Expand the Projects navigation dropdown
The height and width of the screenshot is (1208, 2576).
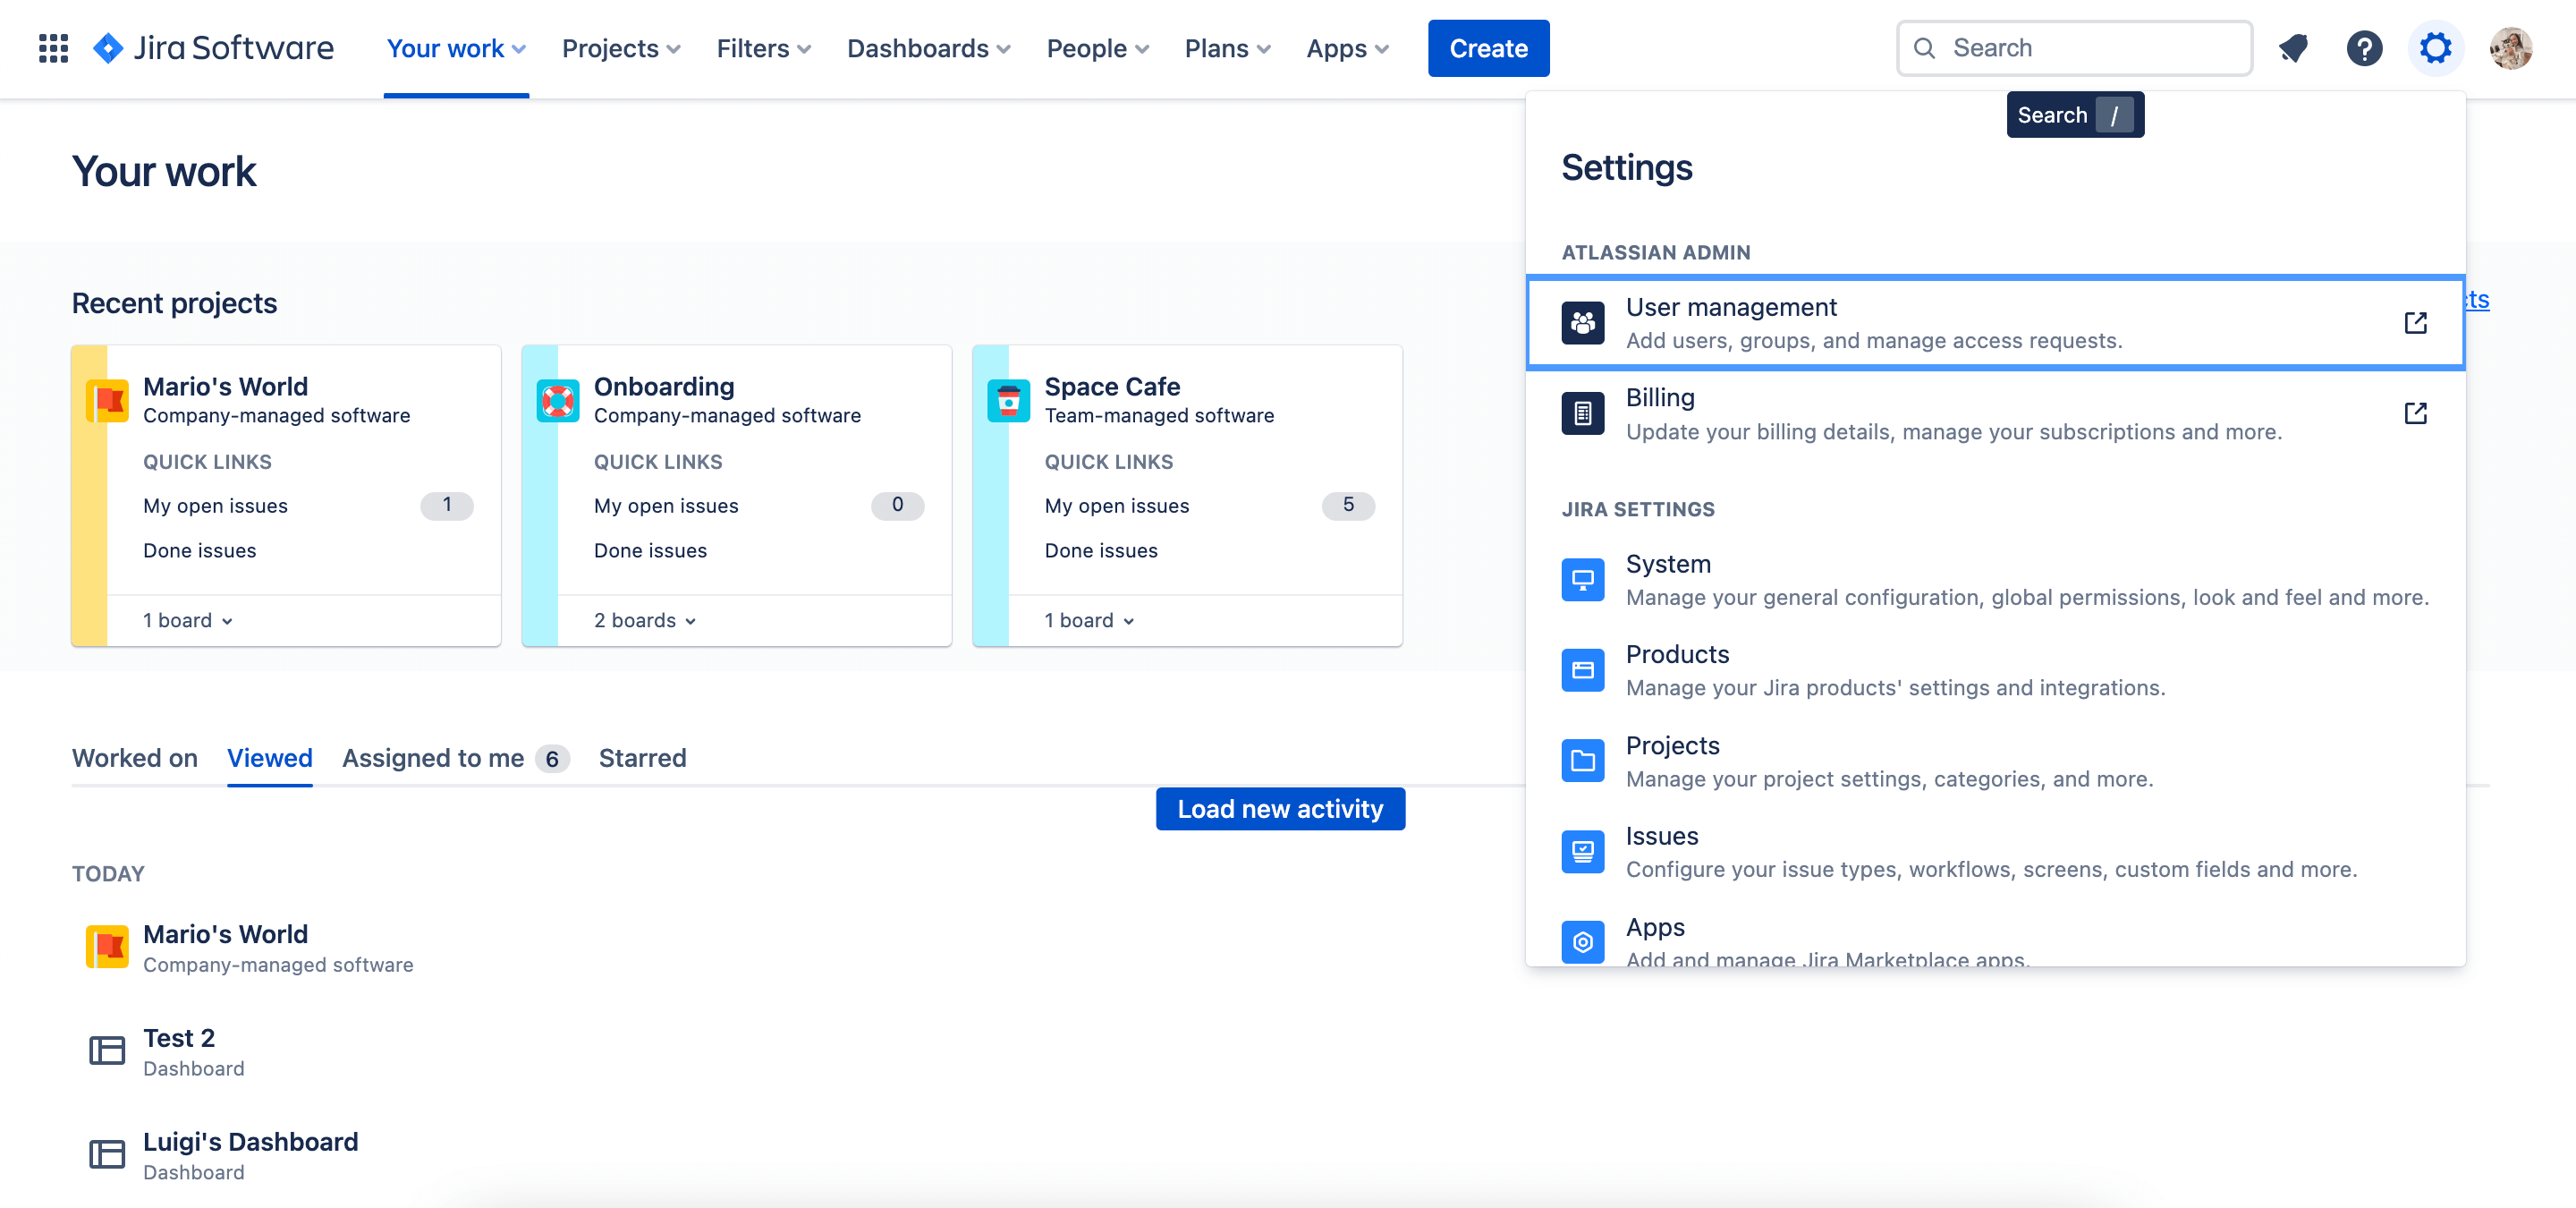[621, 47]
